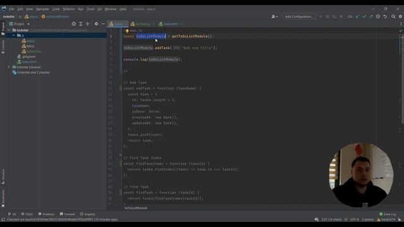
Task: Select toDoList.js in the project tree
Action: [32, 51]
